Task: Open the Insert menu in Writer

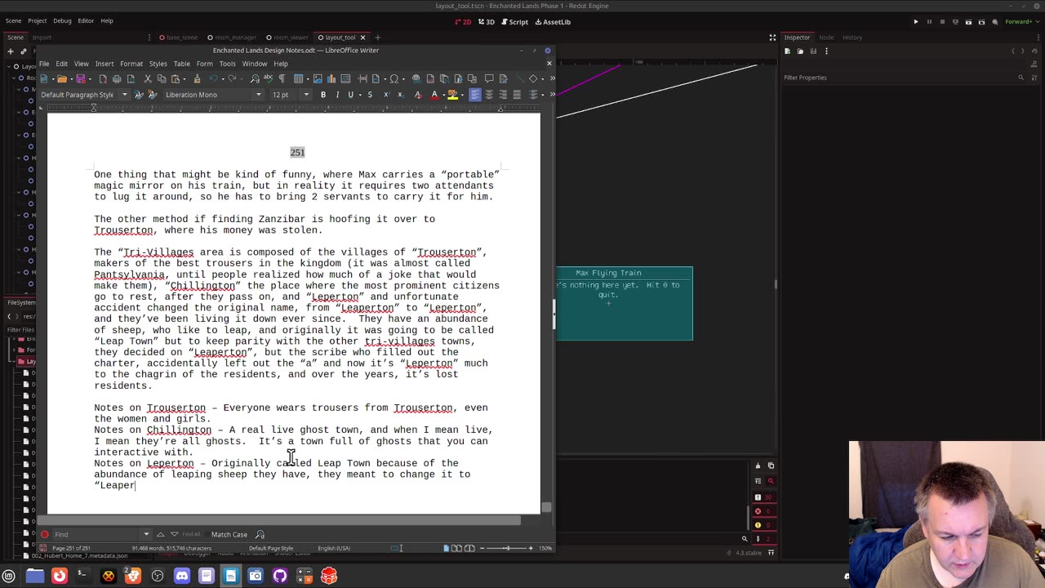Action: (x=104, y=64)
